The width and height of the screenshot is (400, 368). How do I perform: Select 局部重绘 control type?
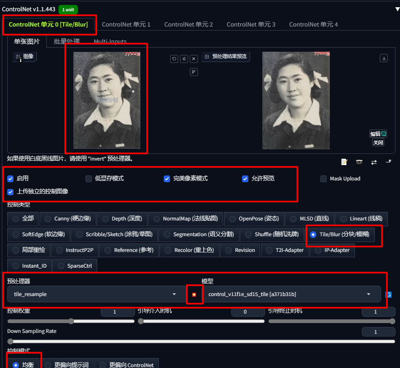(x=29, y=250)
